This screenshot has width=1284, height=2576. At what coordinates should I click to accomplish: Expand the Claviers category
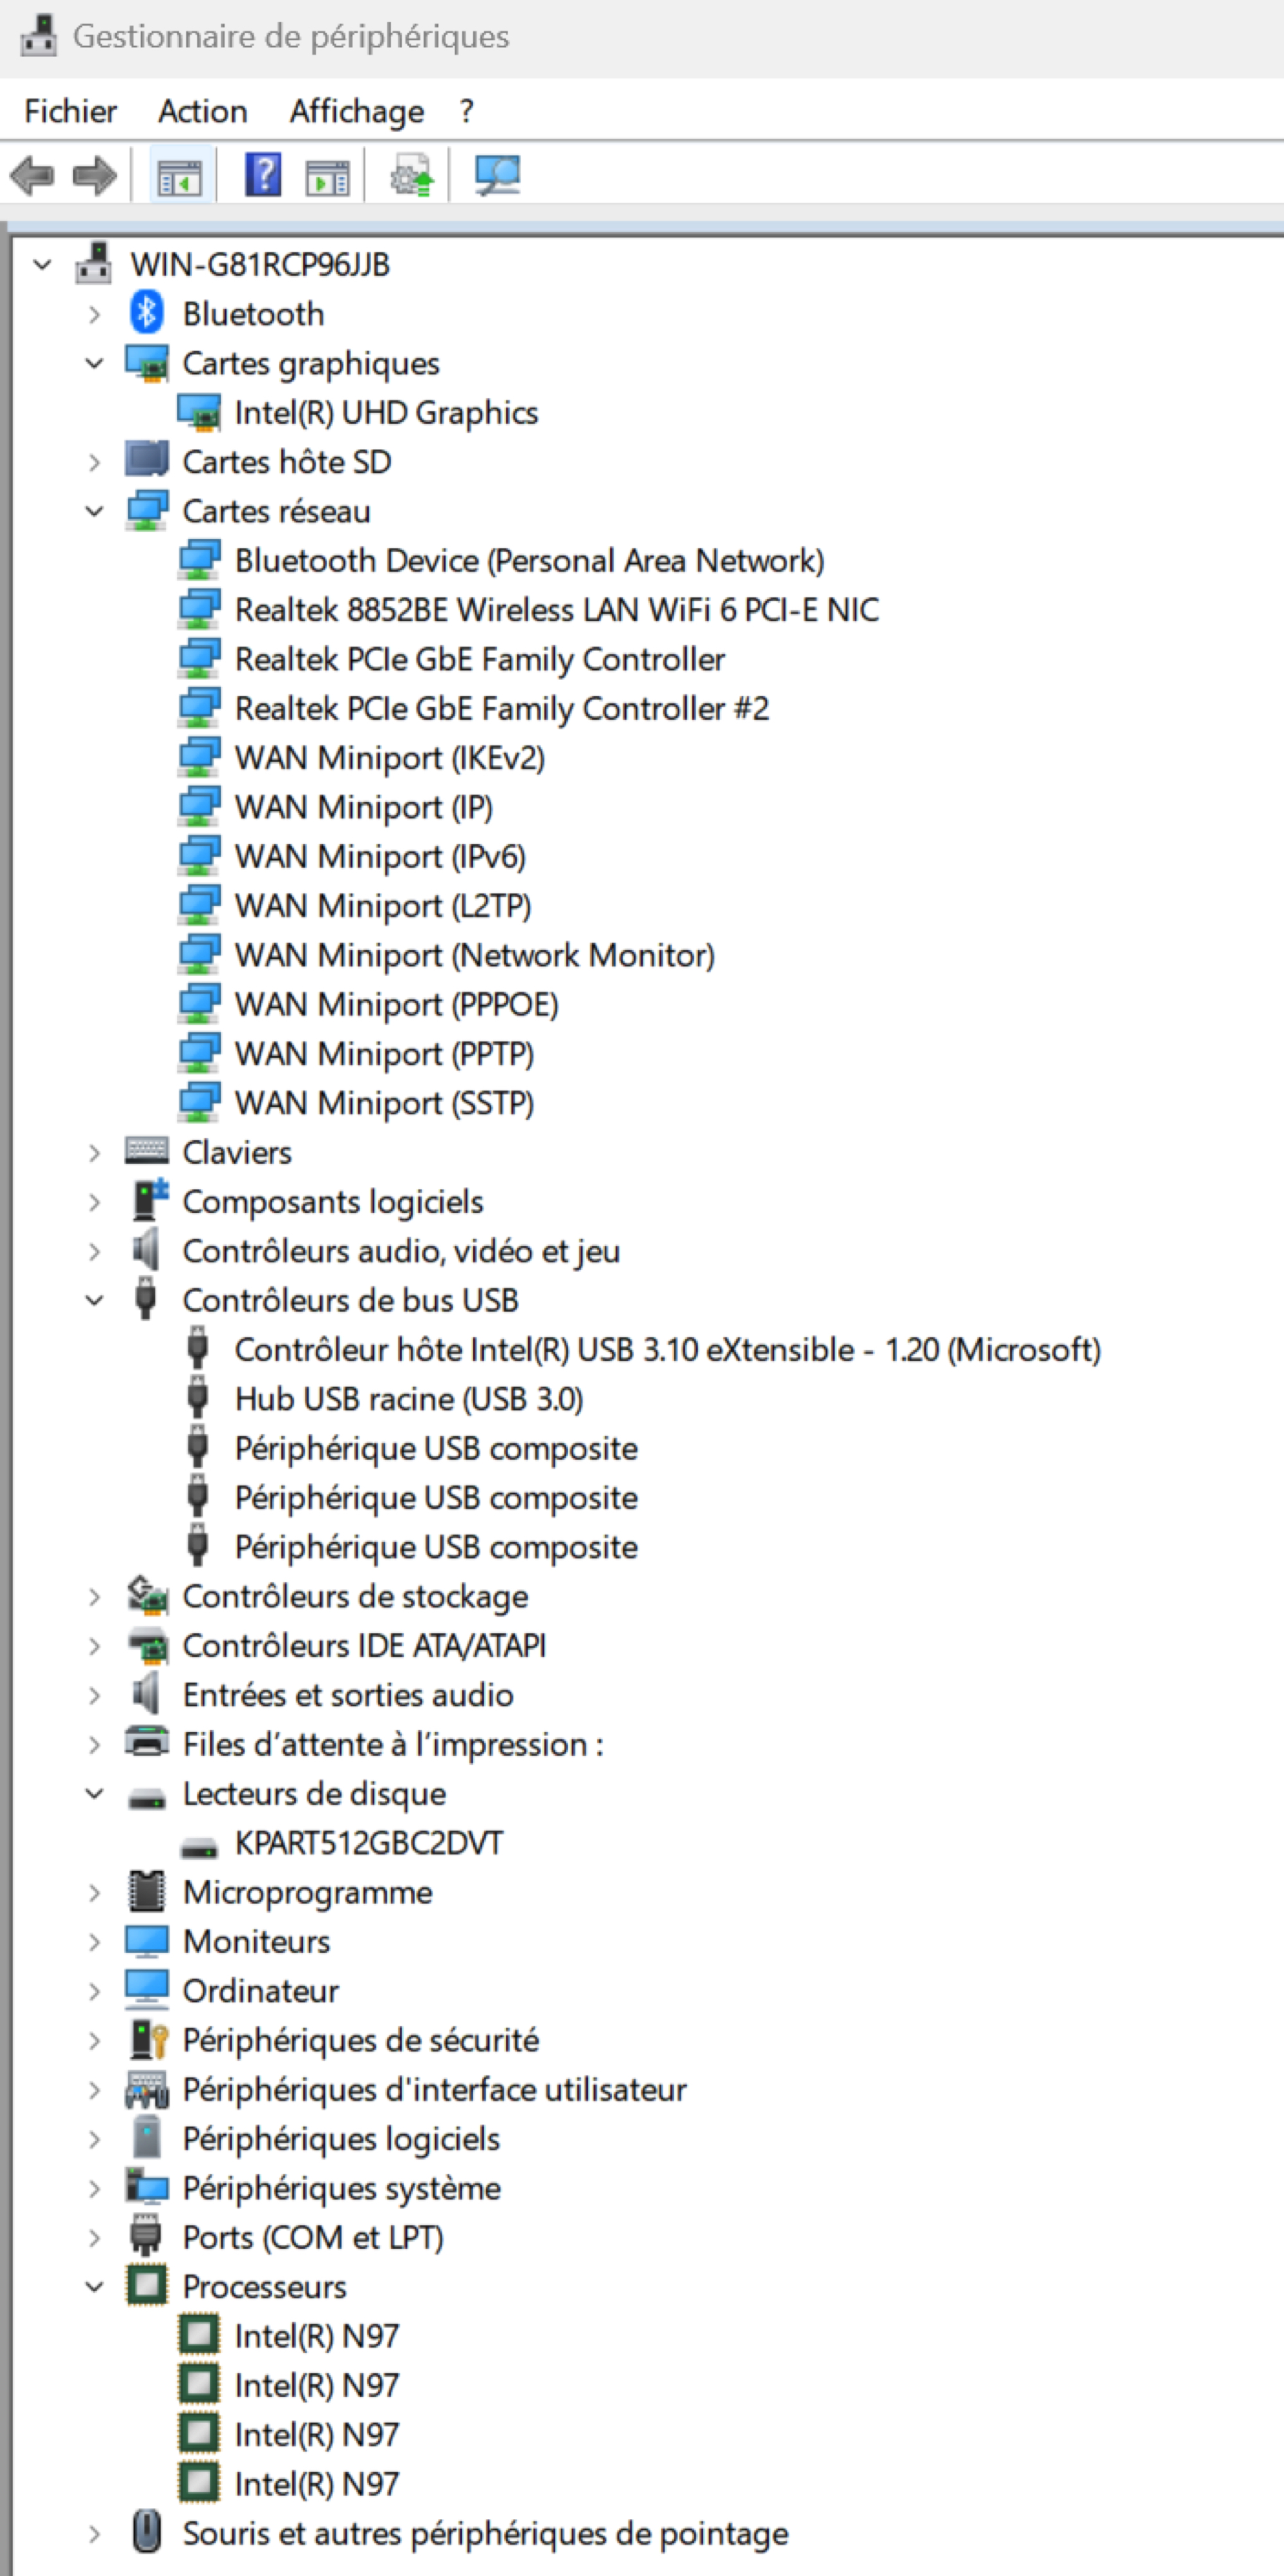point(94,1153)
